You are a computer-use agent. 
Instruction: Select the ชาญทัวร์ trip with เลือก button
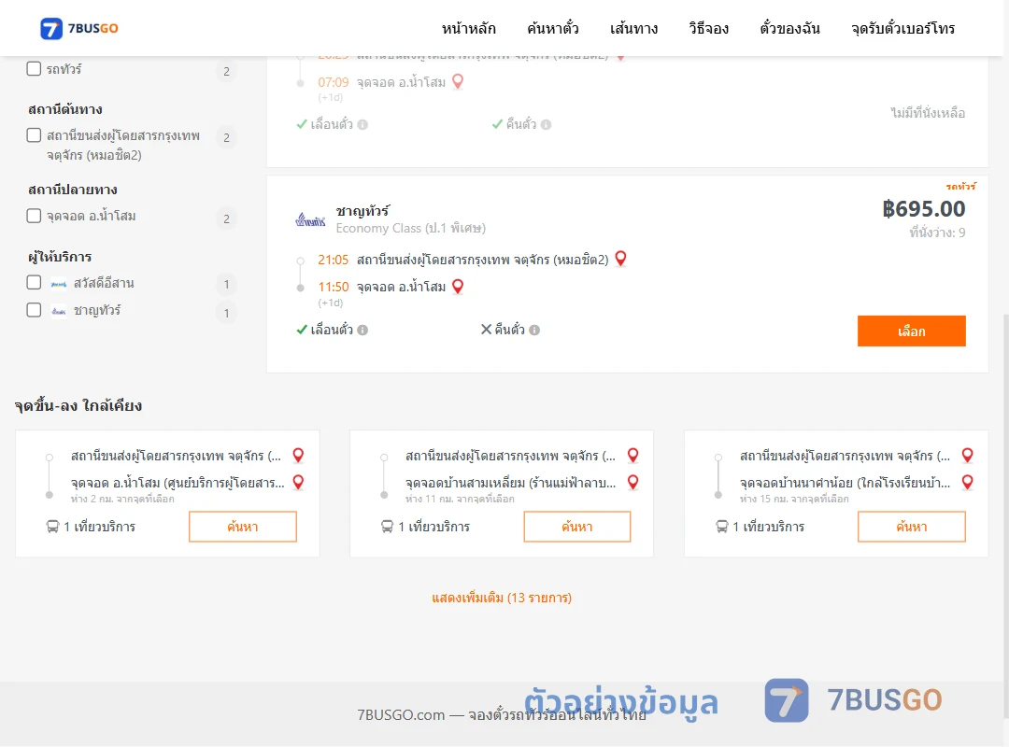911,331
